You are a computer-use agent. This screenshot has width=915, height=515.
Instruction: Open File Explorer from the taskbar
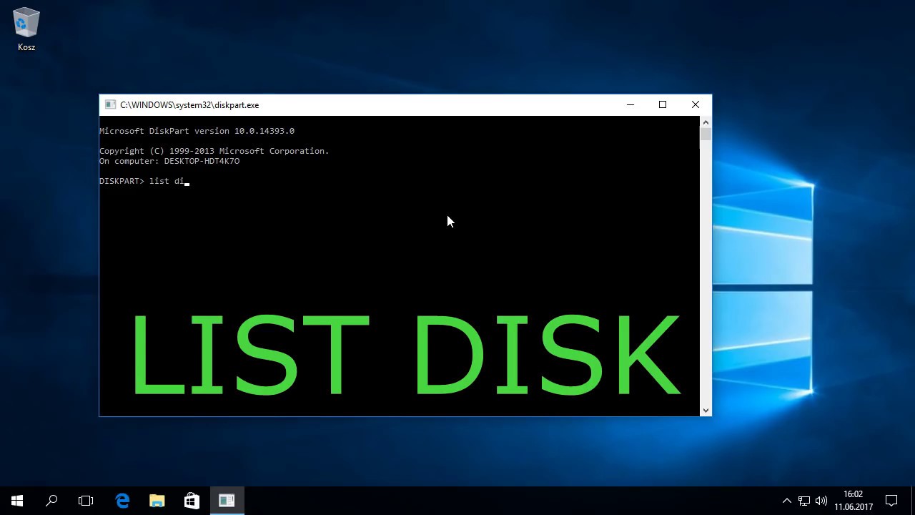157,501
